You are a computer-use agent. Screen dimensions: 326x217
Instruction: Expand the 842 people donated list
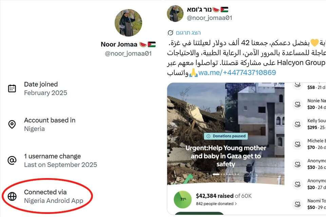pos(216,203)
